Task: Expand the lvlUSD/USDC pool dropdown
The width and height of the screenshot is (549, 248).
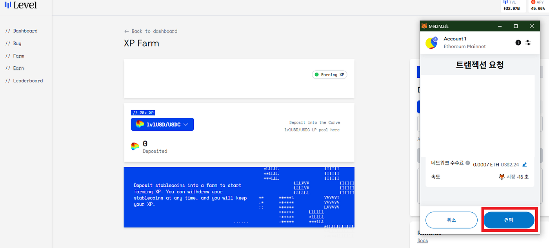Action: pos(162,124)
